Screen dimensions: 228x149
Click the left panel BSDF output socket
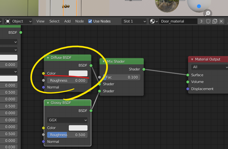[21, 33]
